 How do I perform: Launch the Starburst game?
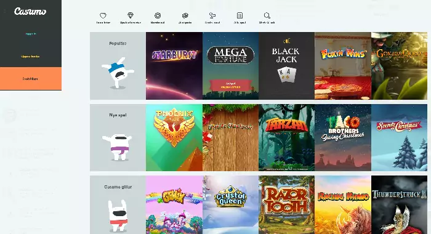(x=174, y=66)
